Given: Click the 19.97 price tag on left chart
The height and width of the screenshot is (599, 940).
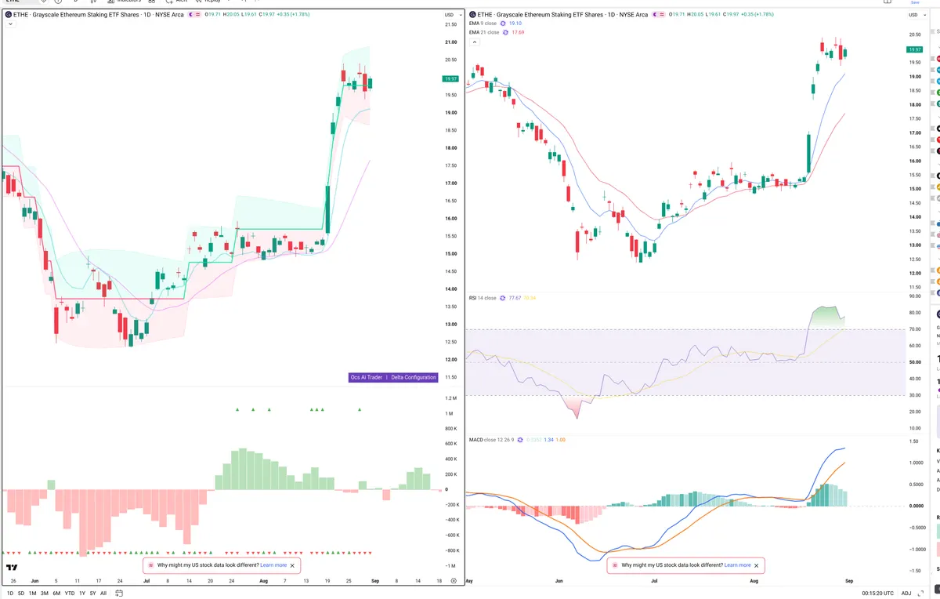Looking at the screenshot, I should (x=450, y=78).
